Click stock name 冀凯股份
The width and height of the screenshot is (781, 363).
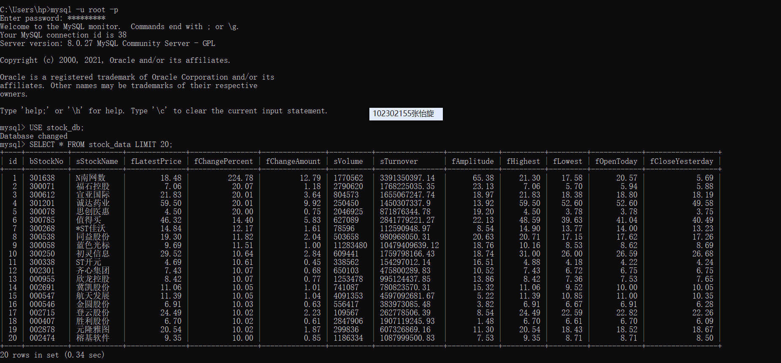(x=93, y=288)
